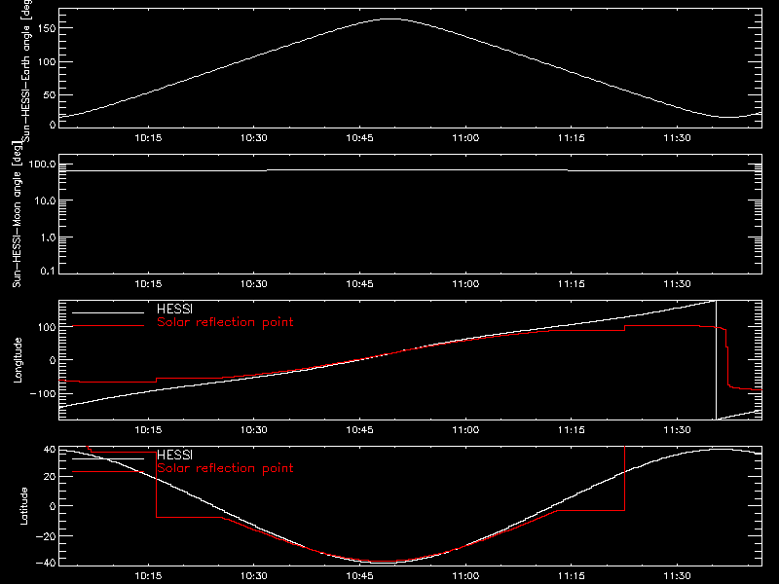Screen dimensions: 779x584
Task: Click the vertical white wrap line in Longitude plot
Action: tap(716, 360)
